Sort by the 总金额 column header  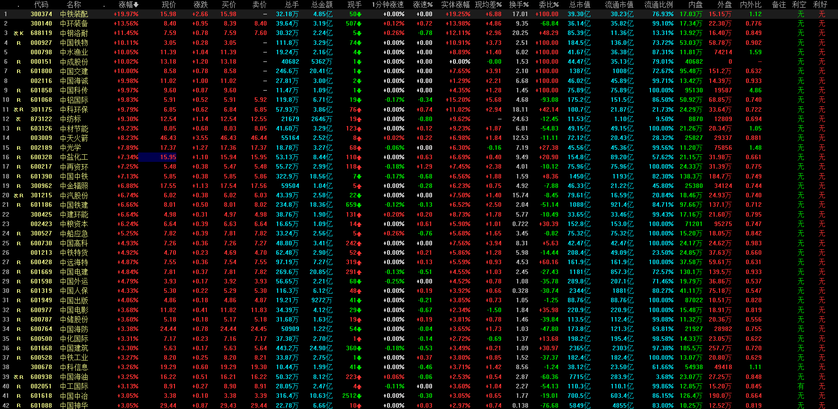[322, 4]
